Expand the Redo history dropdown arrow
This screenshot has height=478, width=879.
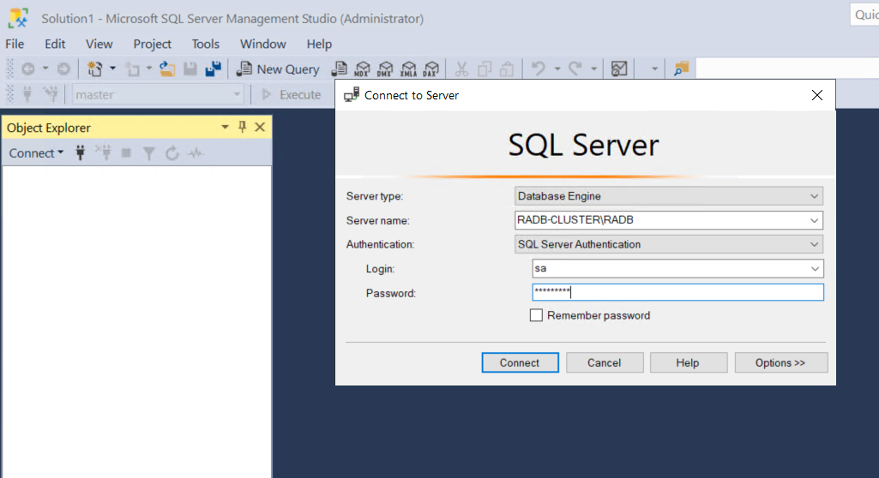tap(593, 69)
